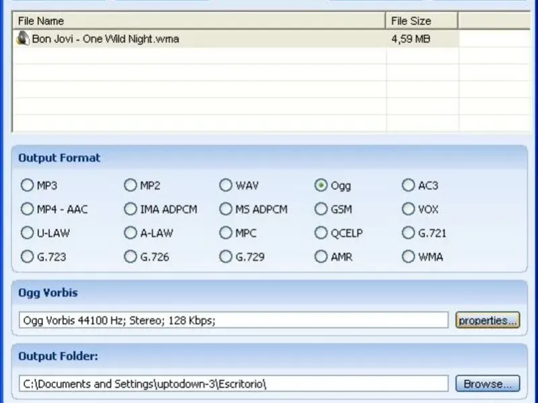Click the Browse button for output folder

click(x=488, y=384)
